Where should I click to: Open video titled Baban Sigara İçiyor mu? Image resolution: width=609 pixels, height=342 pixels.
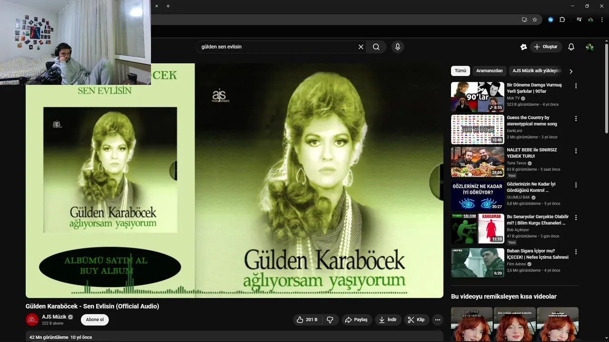click(538, 254)
